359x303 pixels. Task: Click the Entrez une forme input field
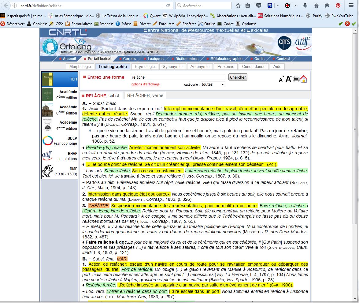coord(178,77)
